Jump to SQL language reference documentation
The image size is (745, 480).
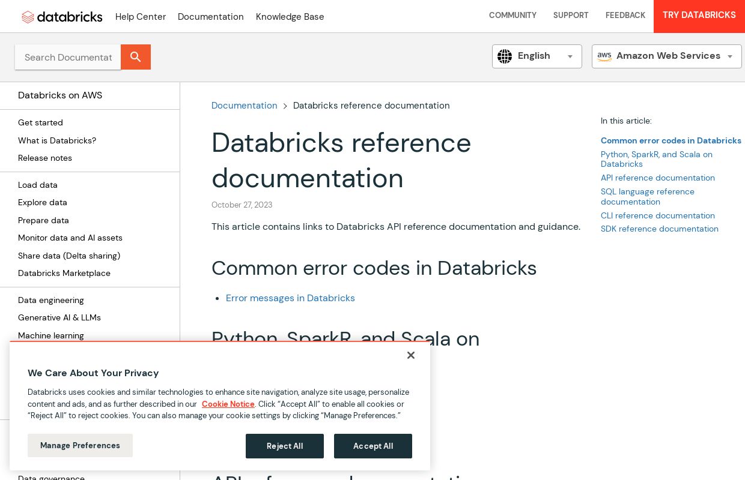coord(648,196)
